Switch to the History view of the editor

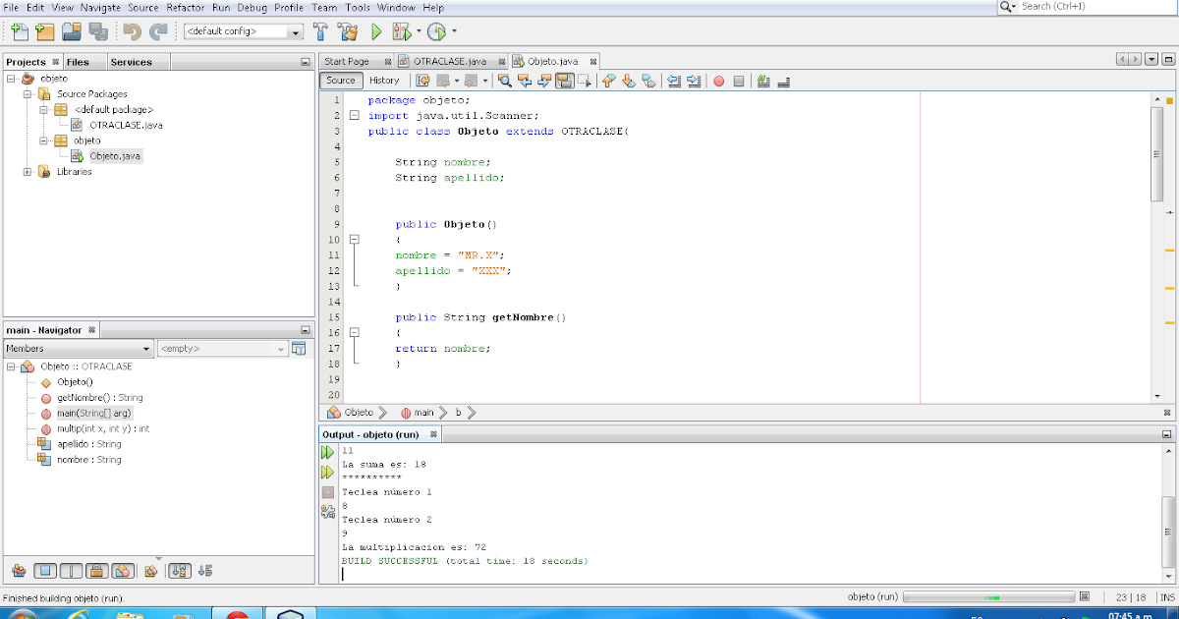click(385, 81)
